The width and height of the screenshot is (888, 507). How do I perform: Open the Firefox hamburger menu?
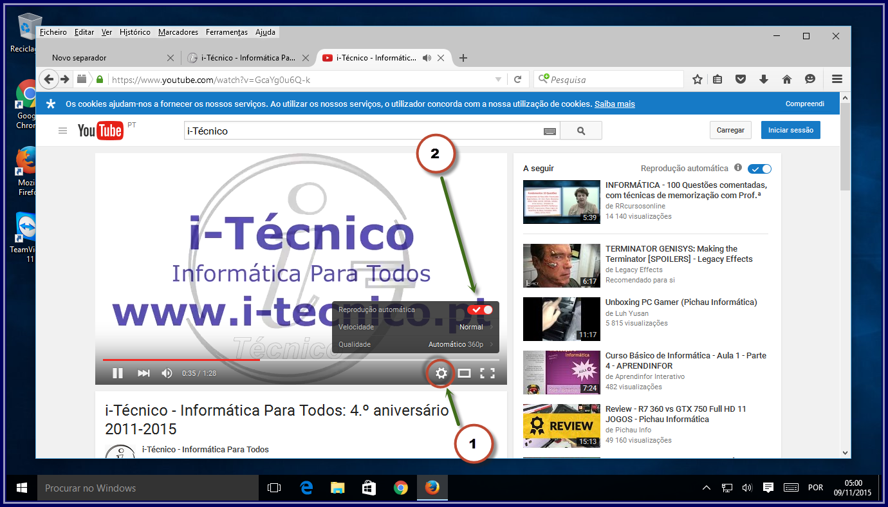coord(837,79)
